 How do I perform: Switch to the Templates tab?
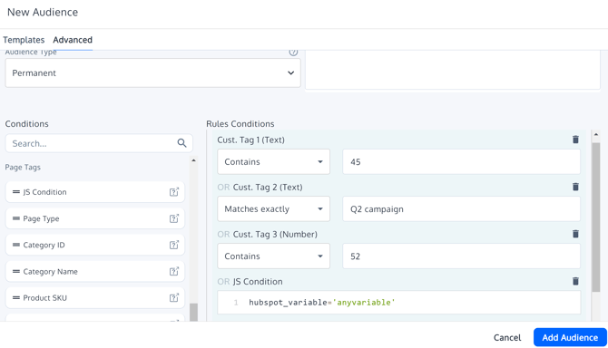point(24,40)
